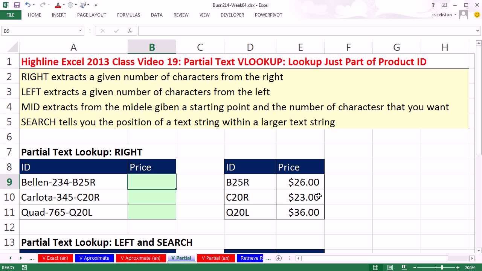The height and width of the screenshot is (271, 482).
Task: Select column A header
Action: 73,47
